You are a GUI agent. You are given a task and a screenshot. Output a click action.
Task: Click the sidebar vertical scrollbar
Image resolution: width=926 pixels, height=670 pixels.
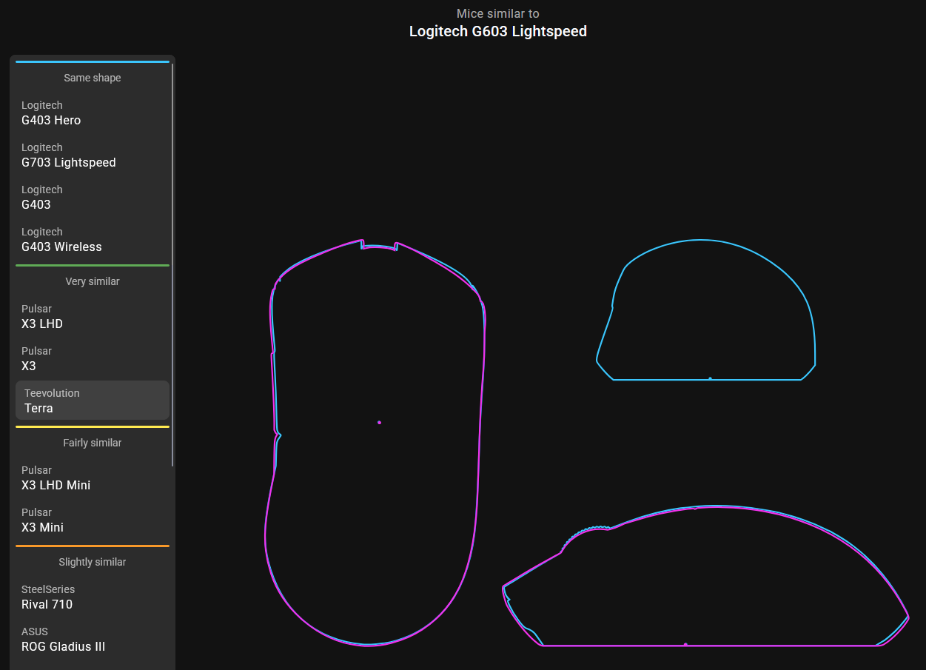[172, 264]
